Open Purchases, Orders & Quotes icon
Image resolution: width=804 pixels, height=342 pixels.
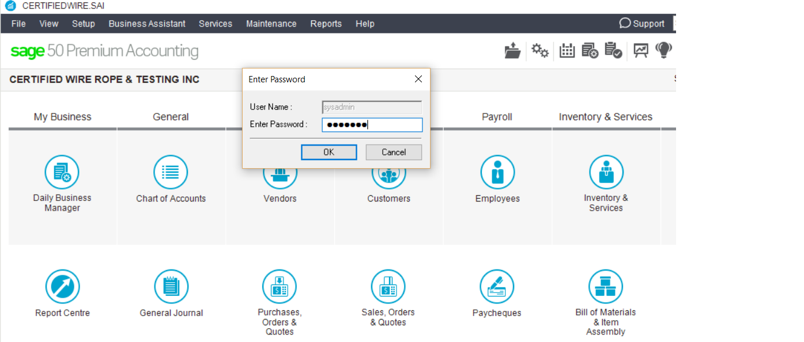280,287
